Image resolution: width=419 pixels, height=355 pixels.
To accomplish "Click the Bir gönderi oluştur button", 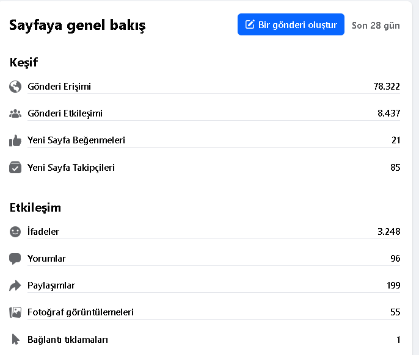I will click(x=291, y=24).
